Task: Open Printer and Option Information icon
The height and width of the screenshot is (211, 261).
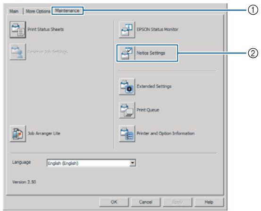Action: [127, 133]
